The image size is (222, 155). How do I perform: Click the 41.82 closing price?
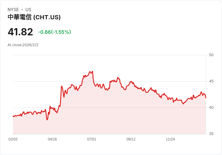click(x=20, y=32)
